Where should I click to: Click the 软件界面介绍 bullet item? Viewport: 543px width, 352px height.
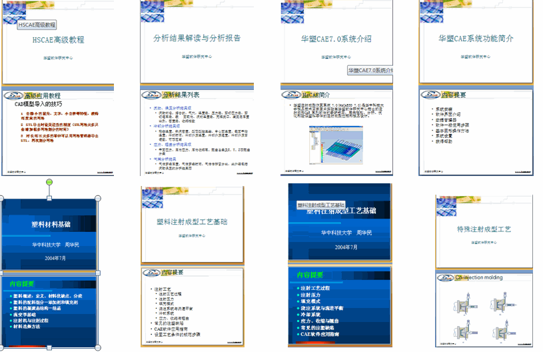click(x=448, y=114)
